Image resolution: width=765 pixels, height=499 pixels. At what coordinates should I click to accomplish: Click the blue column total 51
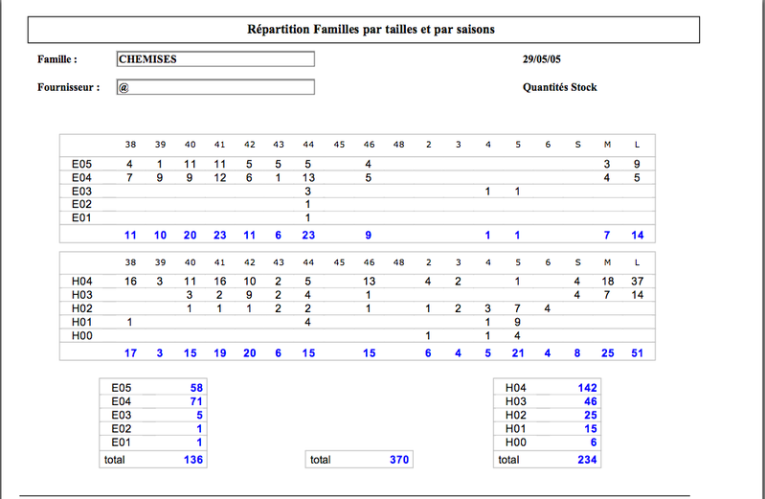(x=637, y=353)
